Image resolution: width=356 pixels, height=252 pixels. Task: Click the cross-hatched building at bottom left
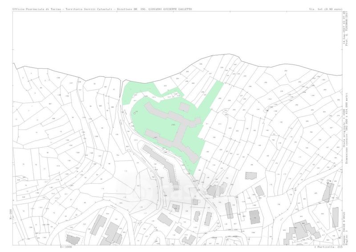click(x=73, y=239)
